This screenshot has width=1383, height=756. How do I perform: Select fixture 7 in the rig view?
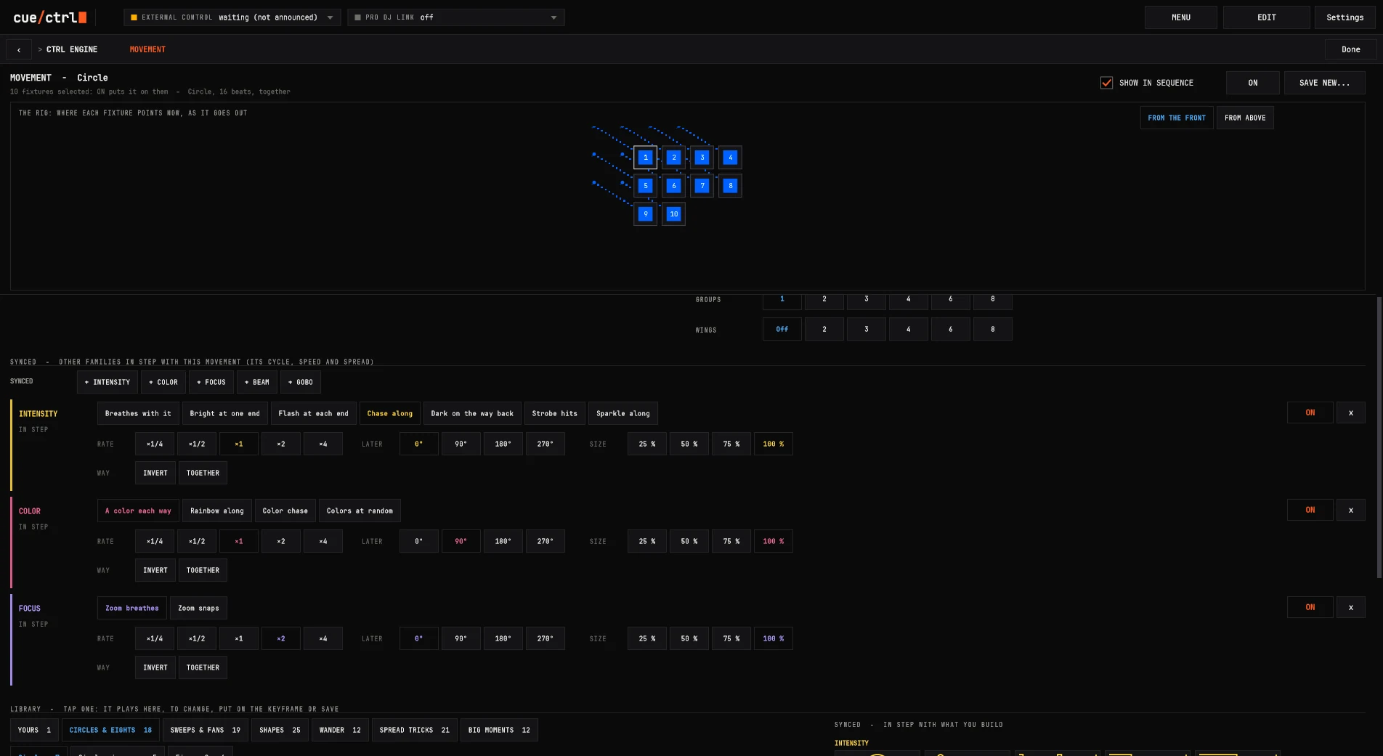702,186
